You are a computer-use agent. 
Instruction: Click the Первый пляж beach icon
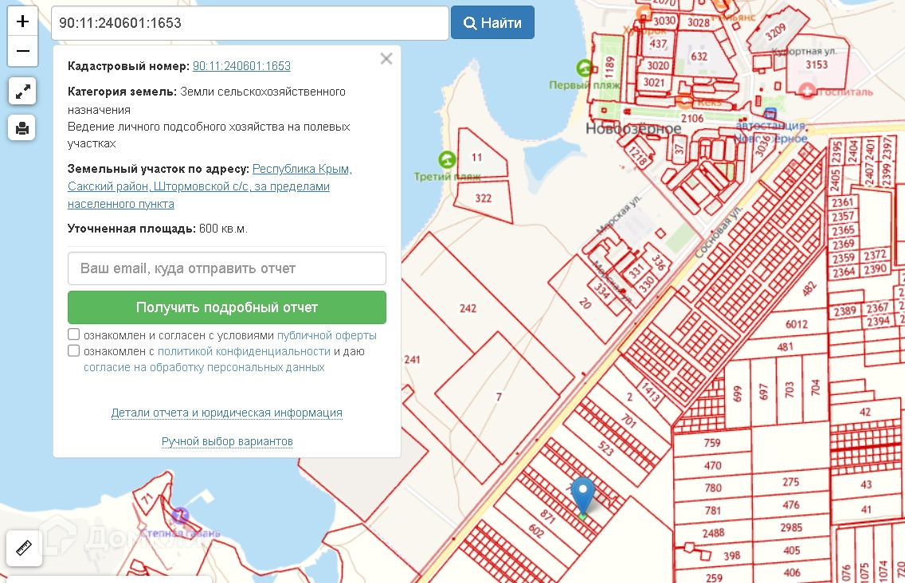click(586, 69)
